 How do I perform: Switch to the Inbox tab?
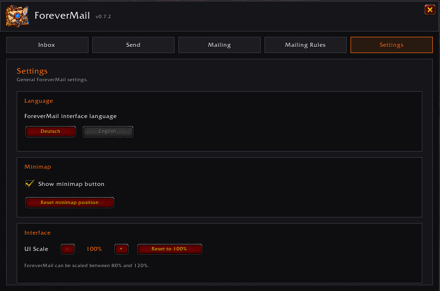pos(47,45)
